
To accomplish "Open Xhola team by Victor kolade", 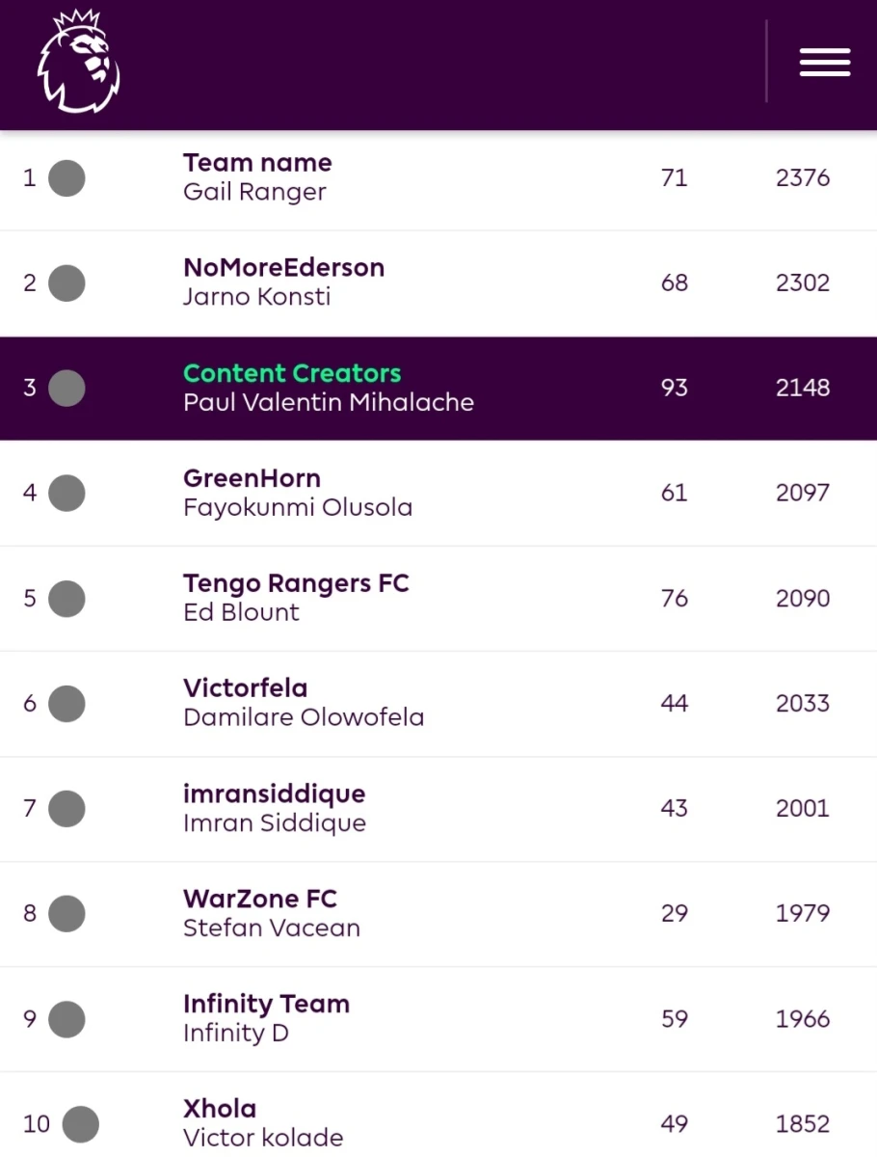I will pos(220,1109).
